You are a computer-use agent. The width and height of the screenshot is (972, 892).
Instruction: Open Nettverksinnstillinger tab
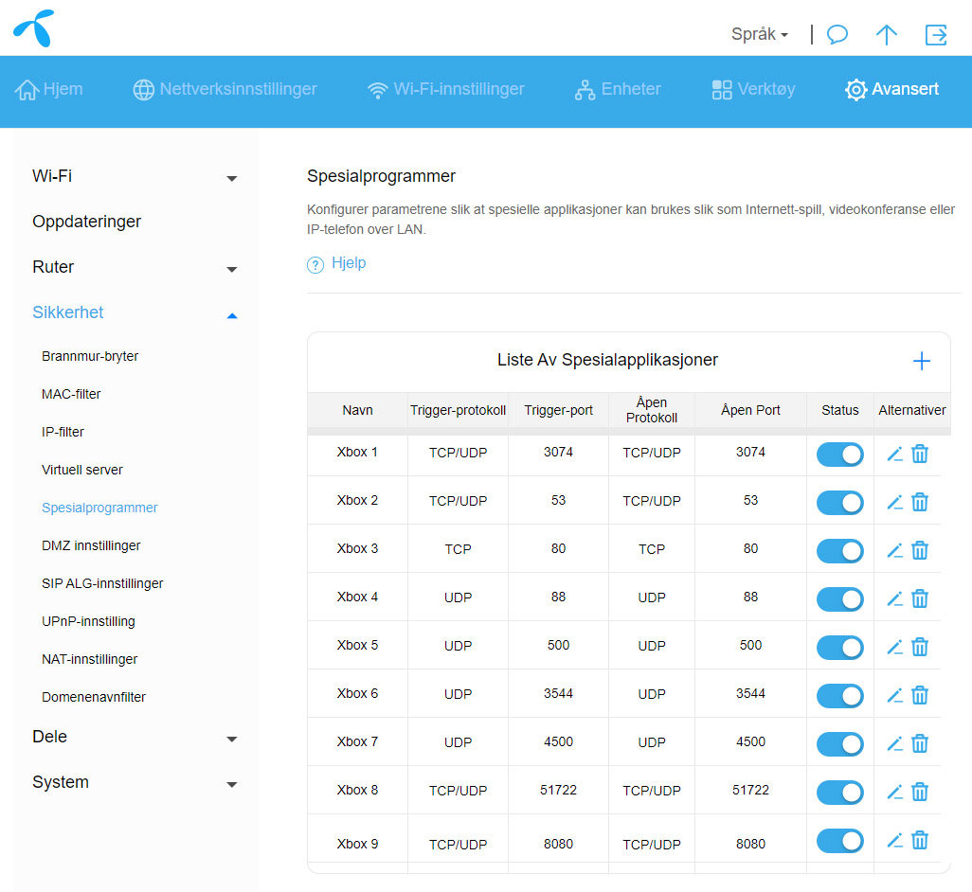tap(225, 89)
